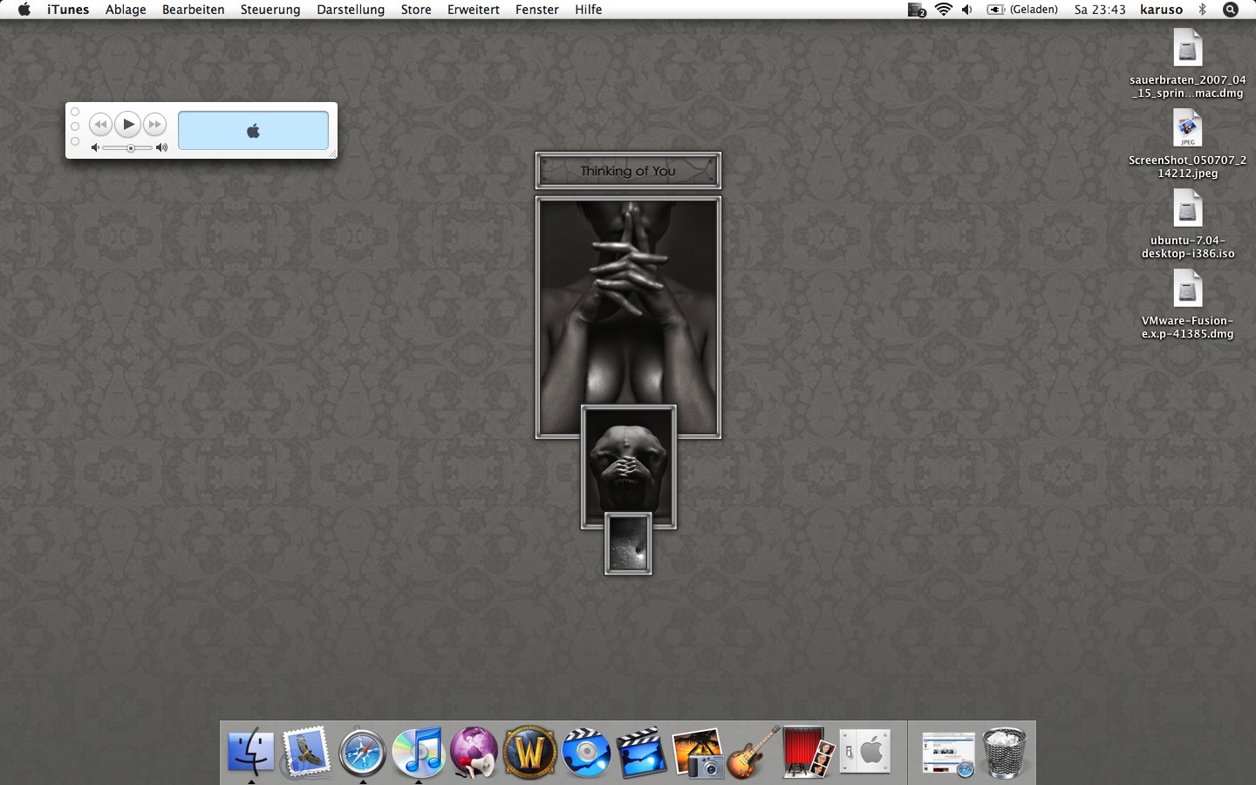Click the mini player resize grip corner

pyautogui.click(x=331, y=154)
